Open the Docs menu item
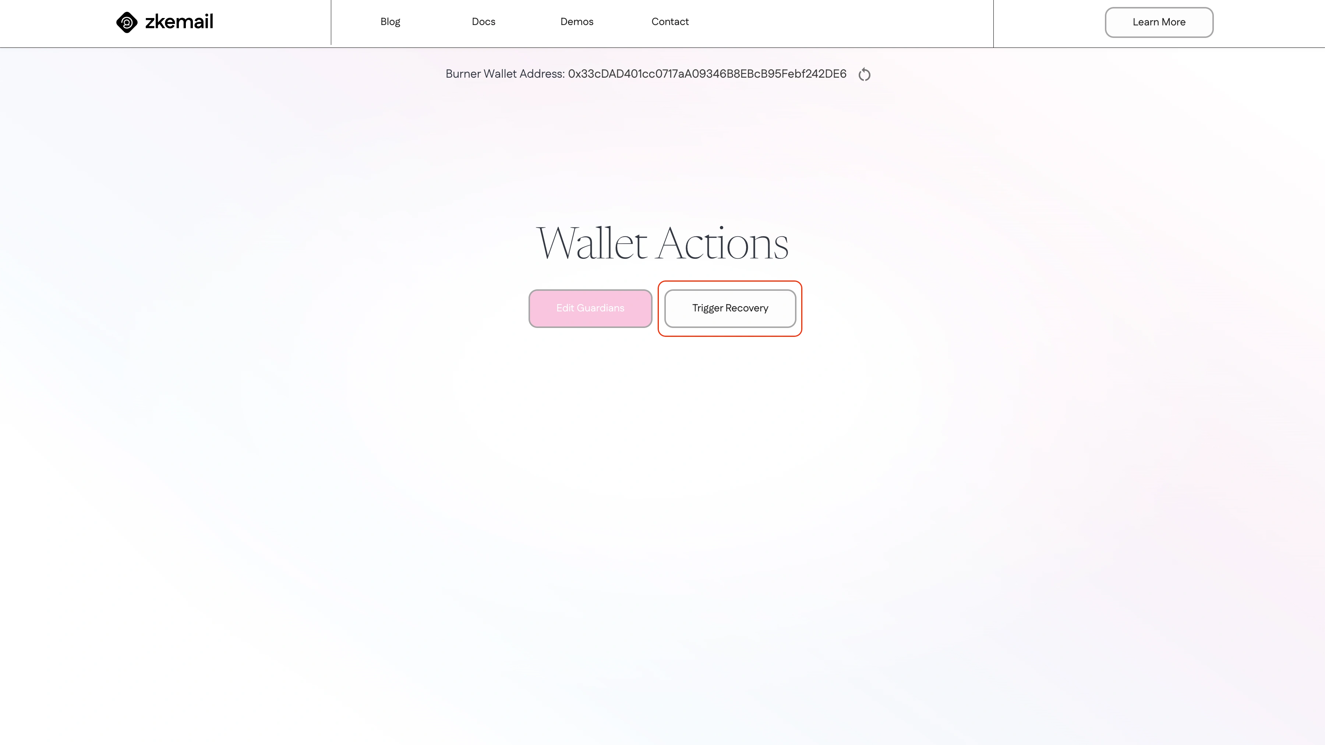 coord(483,22)
